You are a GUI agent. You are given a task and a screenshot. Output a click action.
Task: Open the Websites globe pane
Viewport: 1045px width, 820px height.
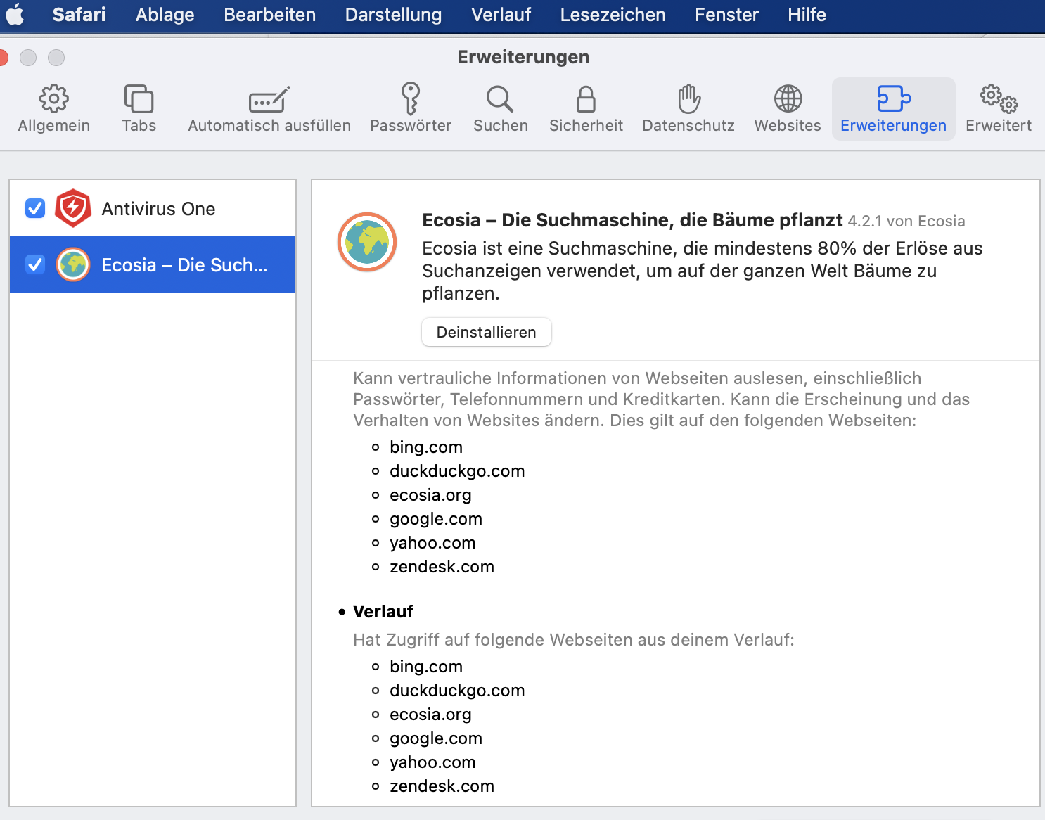click(x=788, y=109)
